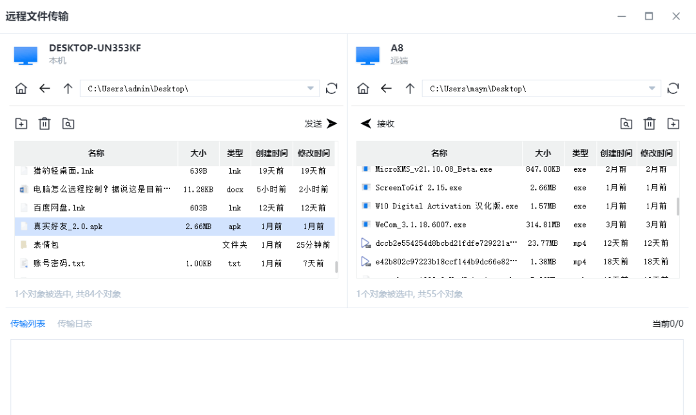Select the 表情包 folder row
The height and width of the screenshot is (415, 696).
[97, 244]
